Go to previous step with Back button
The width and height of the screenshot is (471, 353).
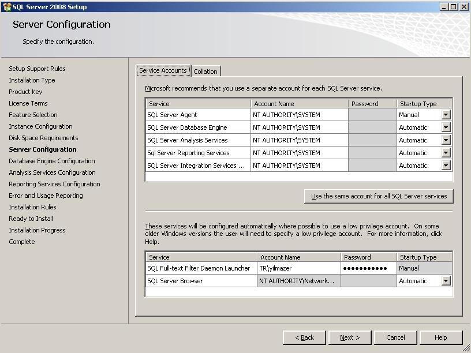tap(304, 337)
